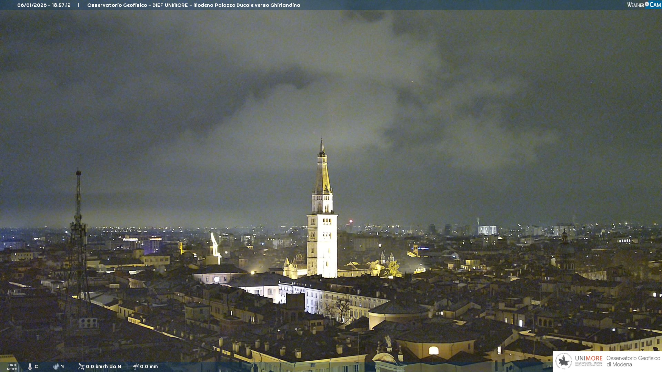This screenshot has height=372, width=662.
Task: Open the DATI METEO label
Action: [x=12, y=367]
